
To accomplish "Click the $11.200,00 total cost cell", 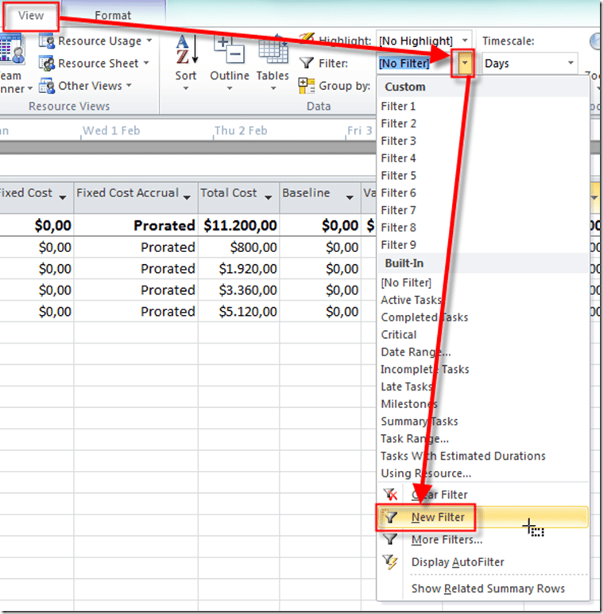I will (239, 226).
